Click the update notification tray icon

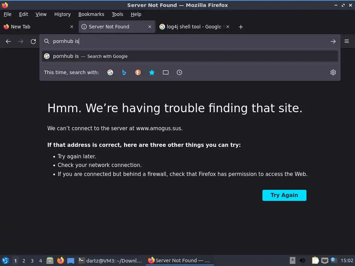334,260
